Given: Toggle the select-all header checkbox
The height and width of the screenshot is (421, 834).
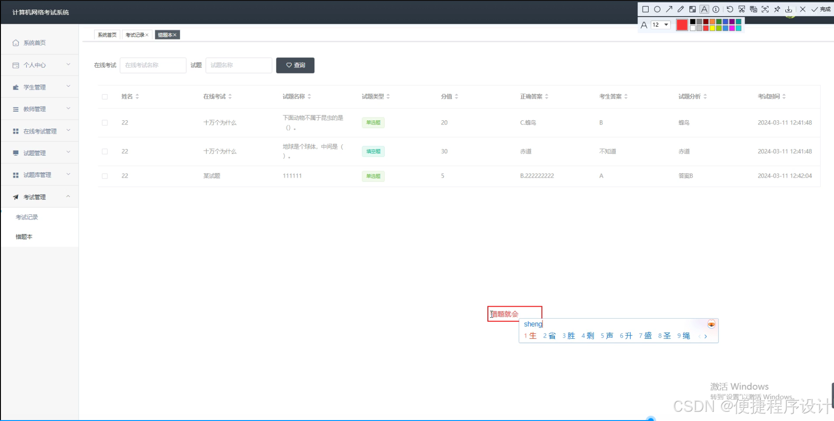Looking at the screenshot, I should coord(105,97).
